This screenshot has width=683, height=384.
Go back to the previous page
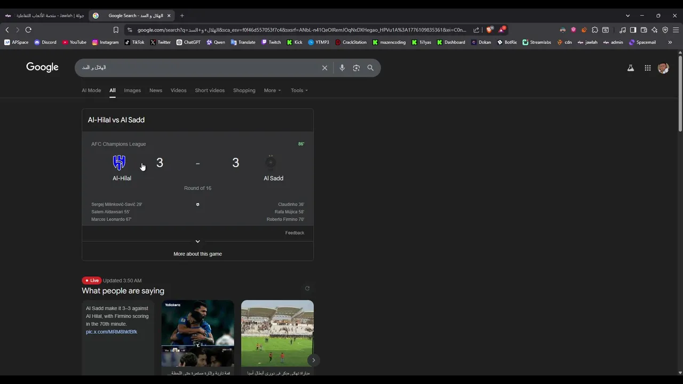pyautogui.click(x=7, y=30)
